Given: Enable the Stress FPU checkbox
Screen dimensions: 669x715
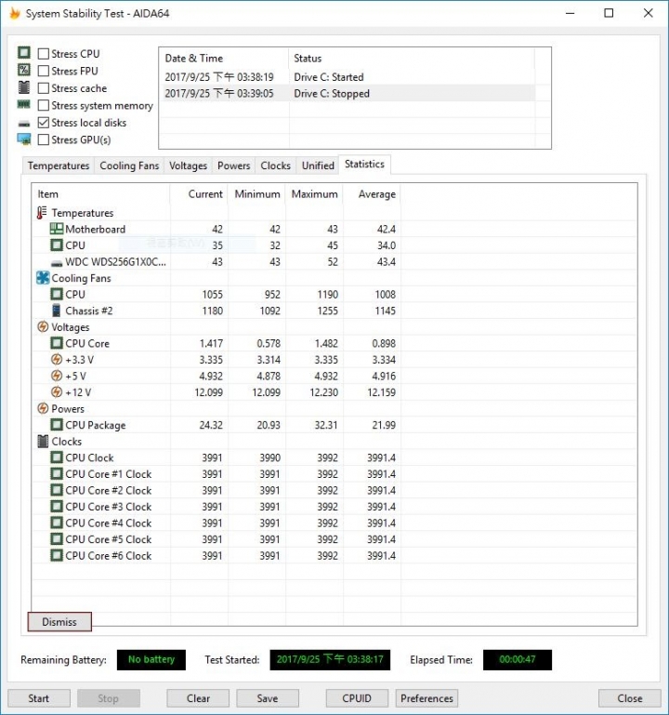Looking at the screenshot, I should [44, 72].
